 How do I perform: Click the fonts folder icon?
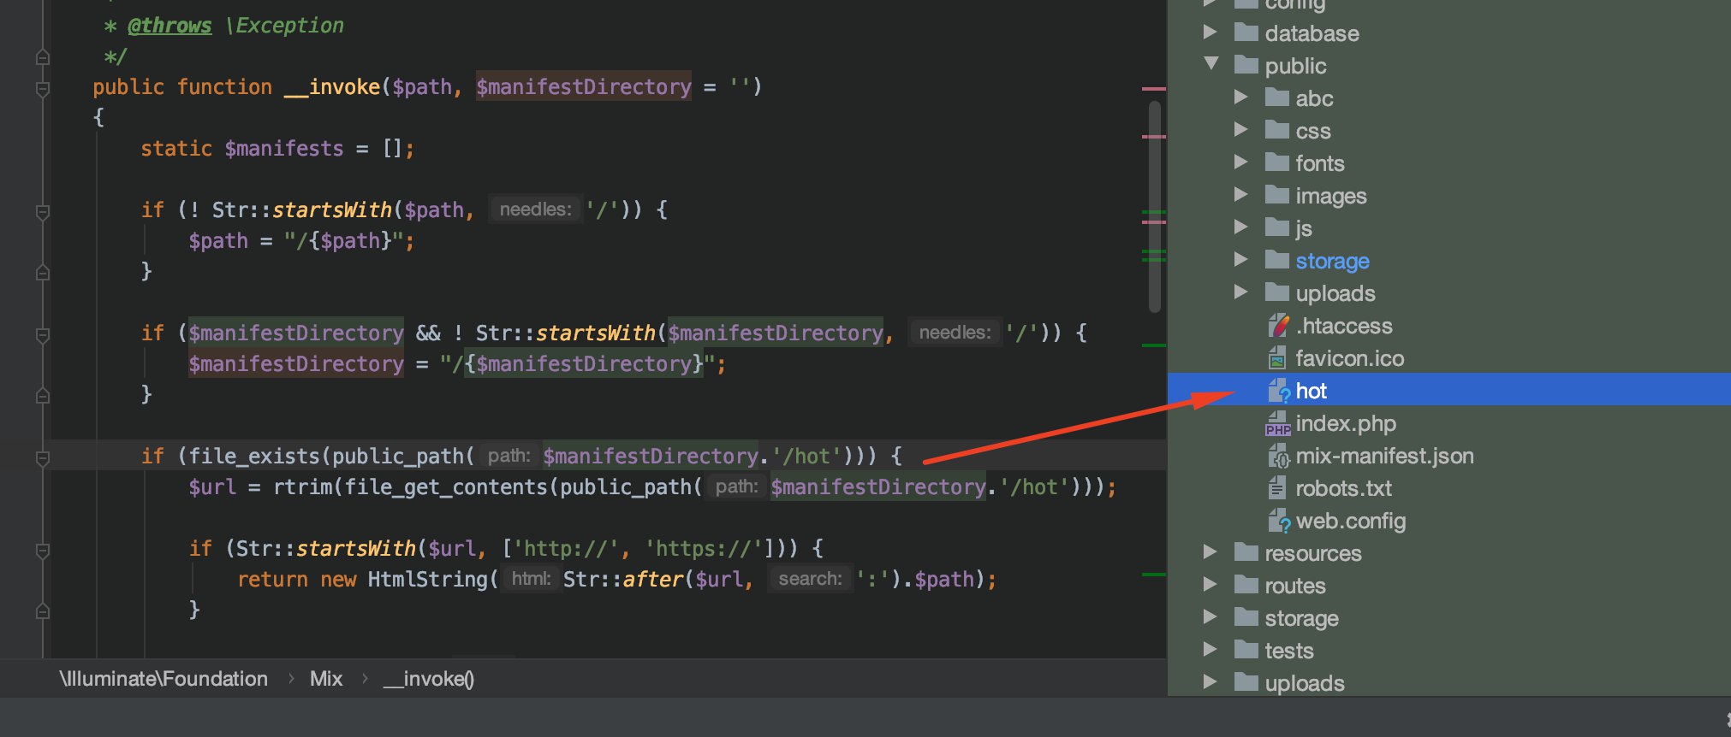coord(1277,162)
